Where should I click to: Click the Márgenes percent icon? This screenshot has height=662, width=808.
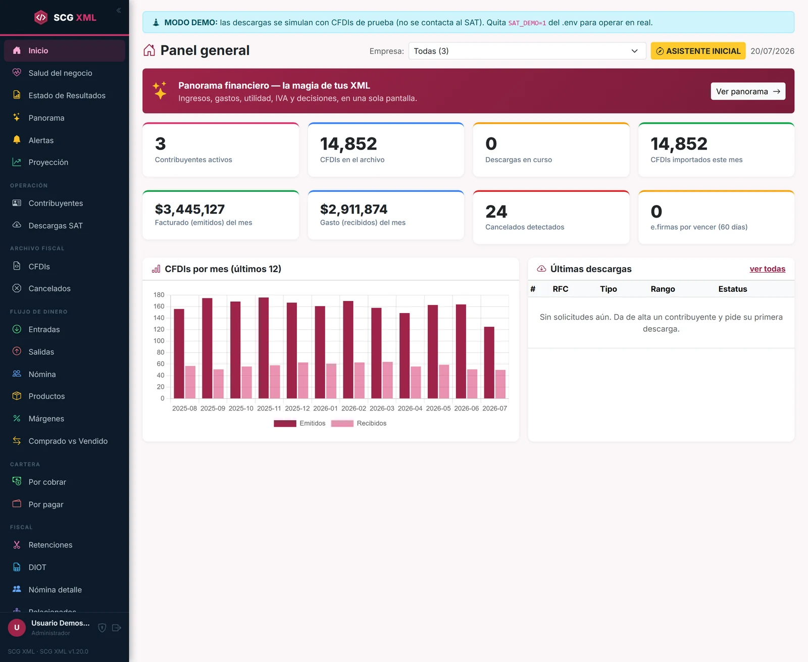tap(17, 419)
